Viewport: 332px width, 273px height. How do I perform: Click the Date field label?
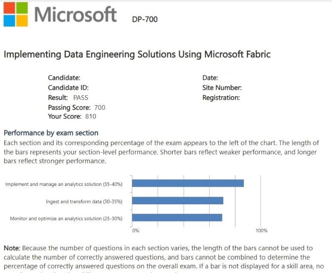[210, 78]
